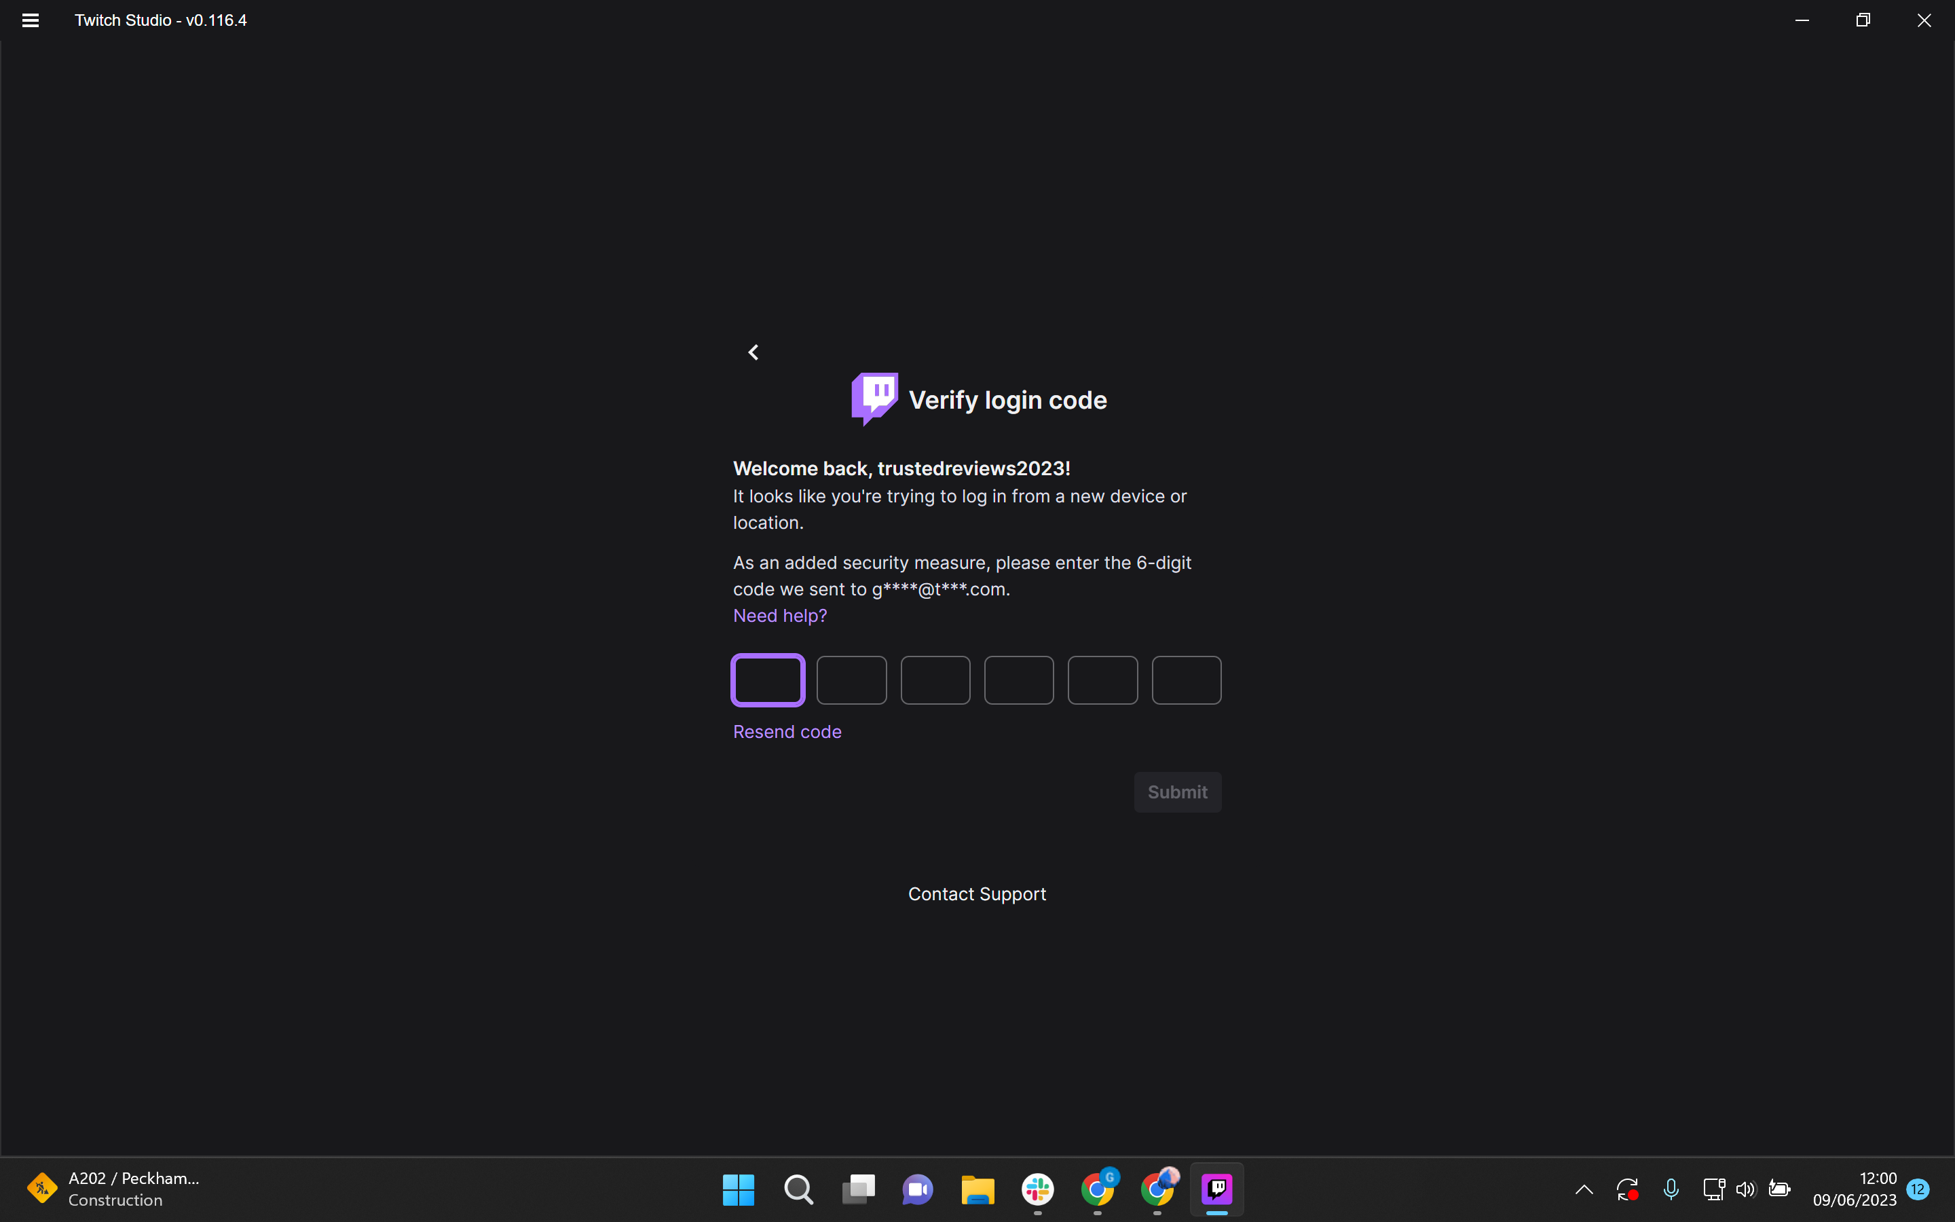Click the Twitch logo beside Verify login code
This screenshot has height=1222, width=1955.
(874, 399)
